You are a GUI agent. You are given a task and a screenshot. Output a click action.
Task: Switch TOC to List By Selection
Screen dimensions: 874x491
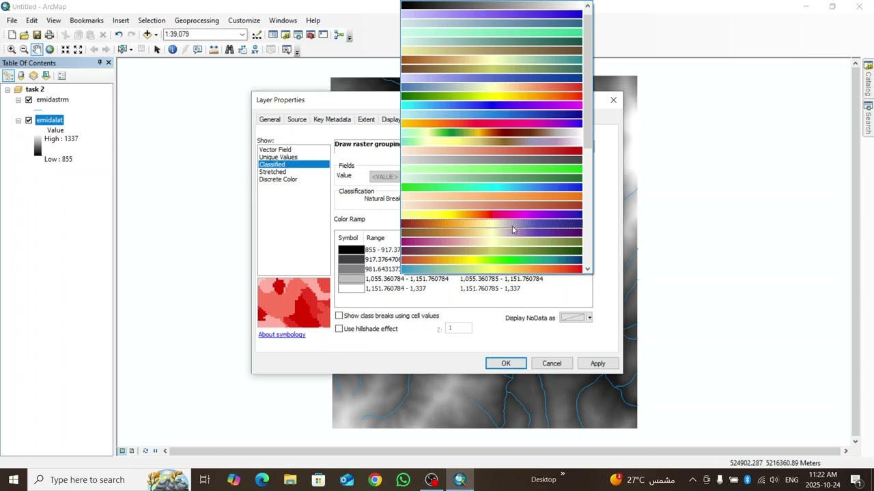(x=46, y=76)
